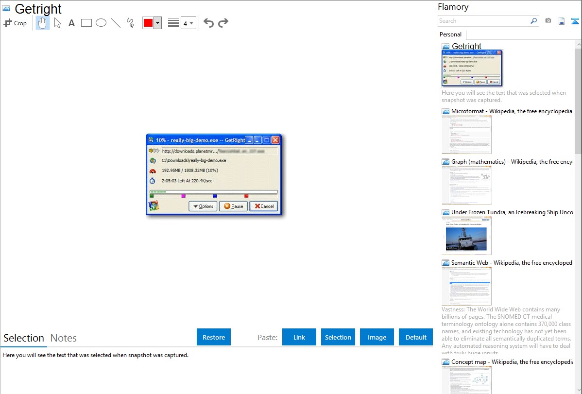This screenshot has width=582, height=394.
Task: Click the Getright snapshot icon beside title
Action: click(6, 8)
